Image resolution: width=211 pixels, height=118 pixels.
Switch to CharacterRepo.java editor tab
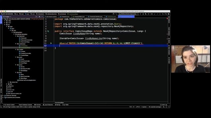pyautogui.click(x=79, y=17)
